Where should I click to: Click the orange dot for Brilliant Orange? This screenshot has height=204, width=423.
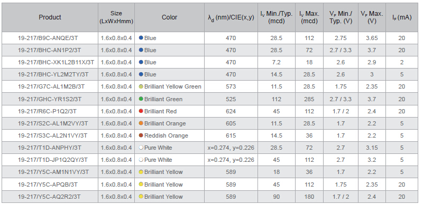(141, 123)
